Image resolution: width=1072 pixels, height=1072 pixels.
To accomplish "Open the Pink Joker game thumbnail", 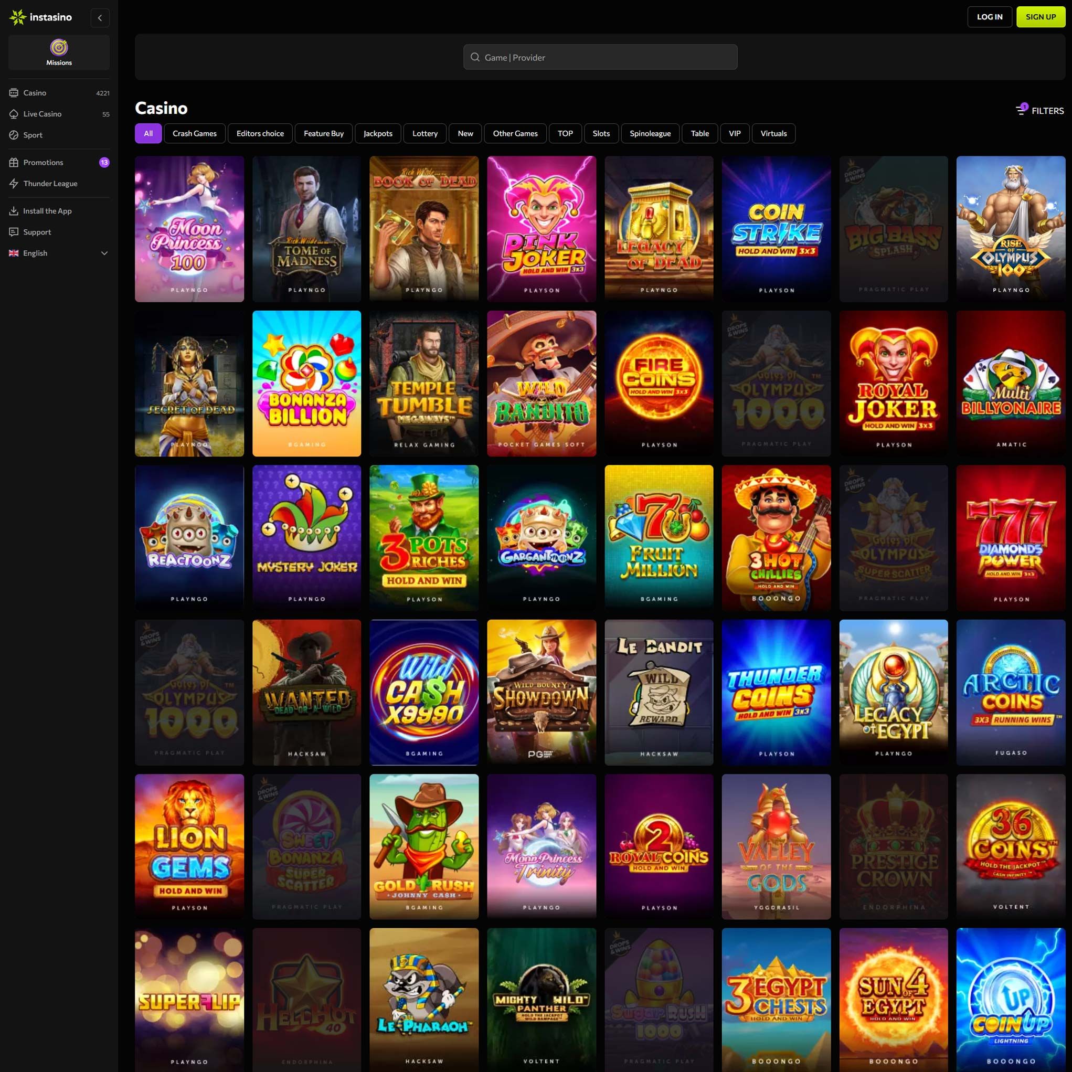I will (x=542, y=229).
